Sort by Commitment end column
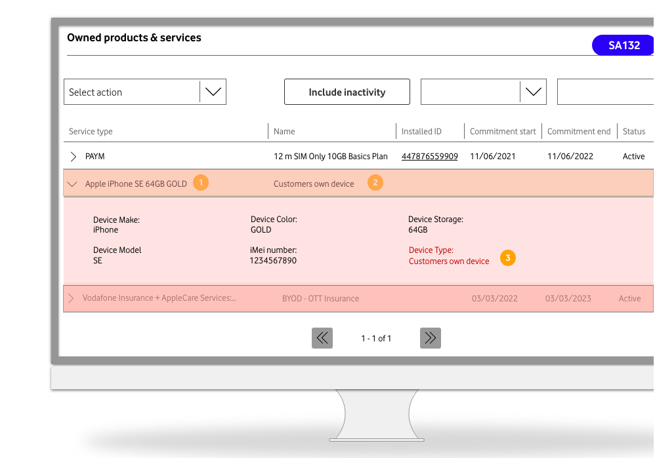 click(579, 132)
